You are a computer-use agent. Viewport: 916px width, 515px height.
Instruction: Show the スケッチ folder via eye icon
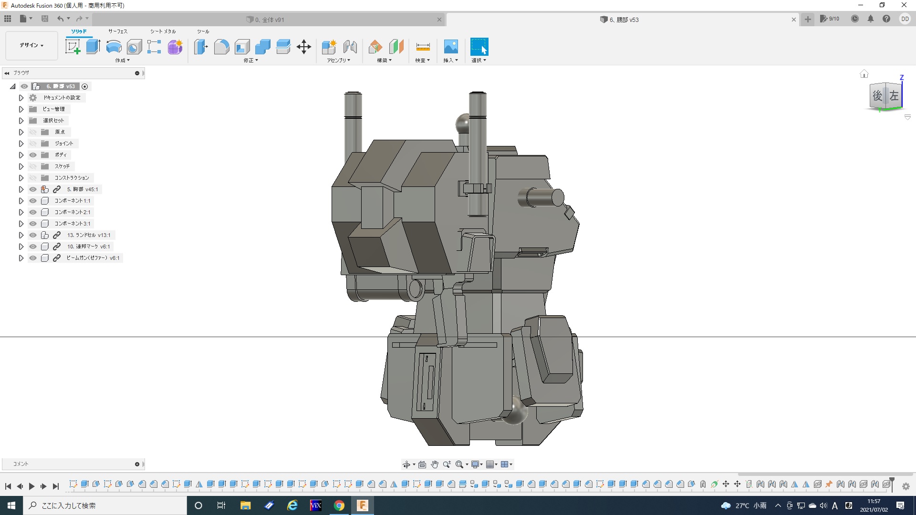tap(33, 166)
